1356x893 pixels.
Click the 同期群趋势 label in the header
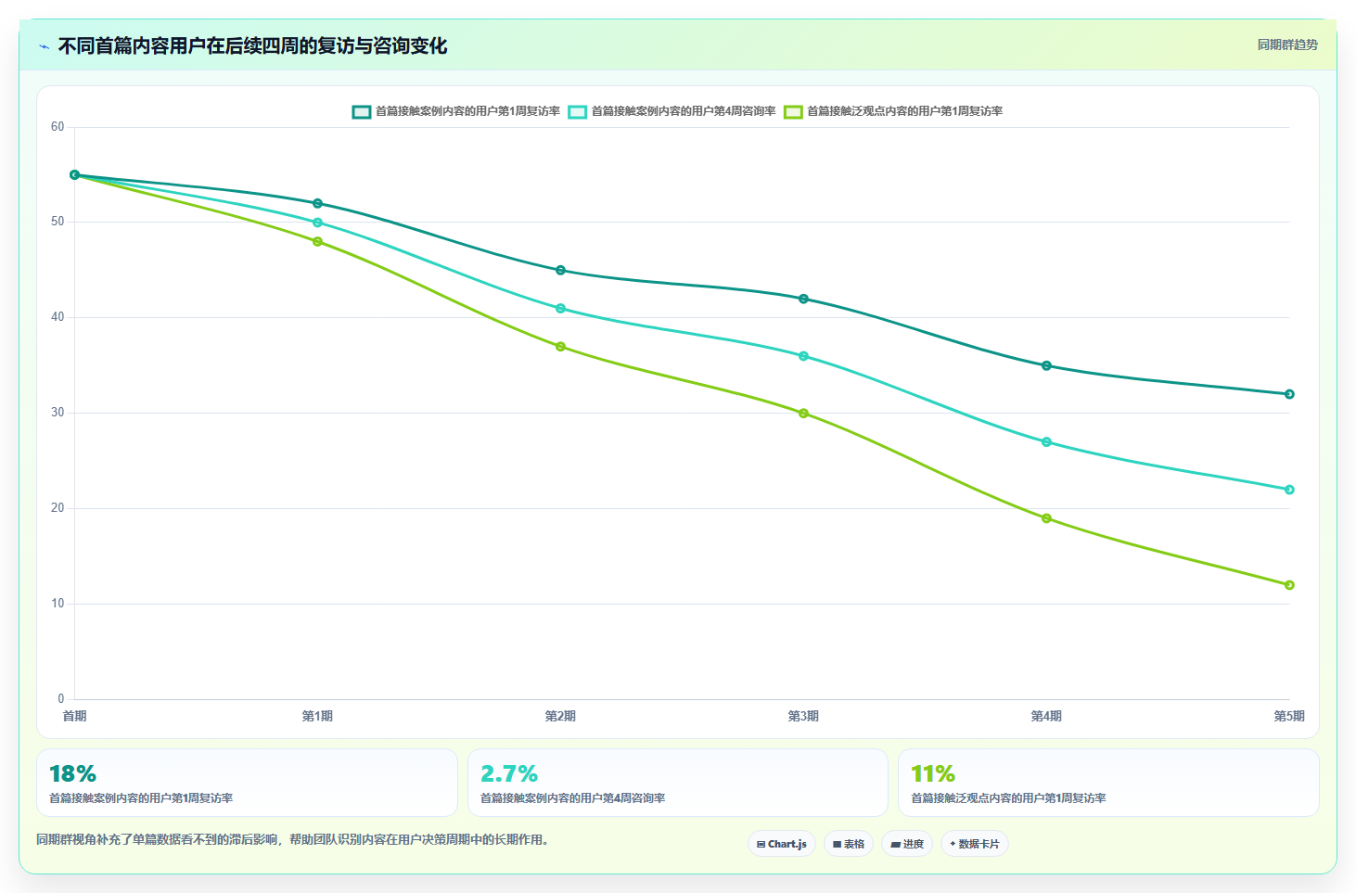pos(1287,45)
